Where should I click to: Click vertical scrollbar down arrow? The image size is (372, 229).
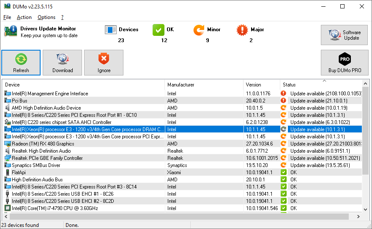[x=365, y=209]
